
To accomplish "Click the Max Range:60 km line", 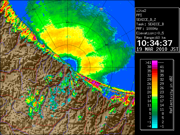I will tap(151, 38).
